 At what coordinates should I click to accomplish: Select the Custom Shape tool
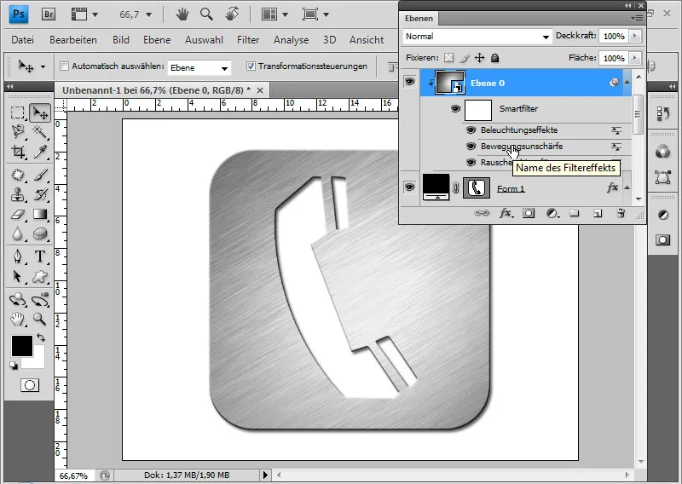40,277
